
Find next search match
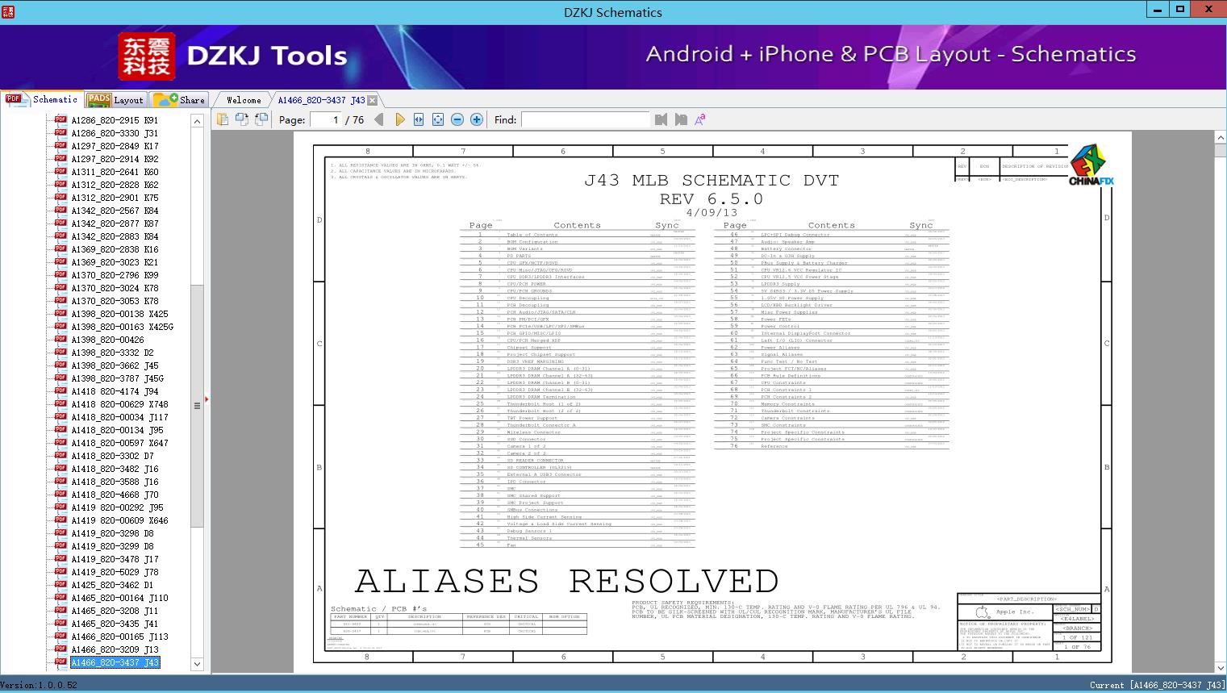pyautogui.click(x=681, y=119)
